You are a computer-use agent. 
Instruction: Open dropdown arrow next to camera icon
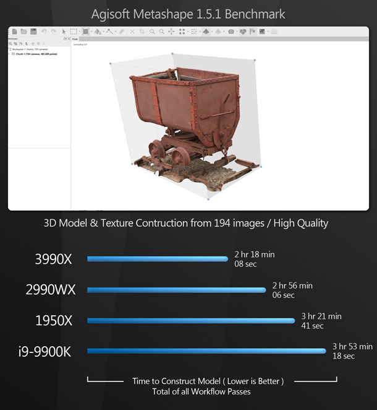click(237, 32)
